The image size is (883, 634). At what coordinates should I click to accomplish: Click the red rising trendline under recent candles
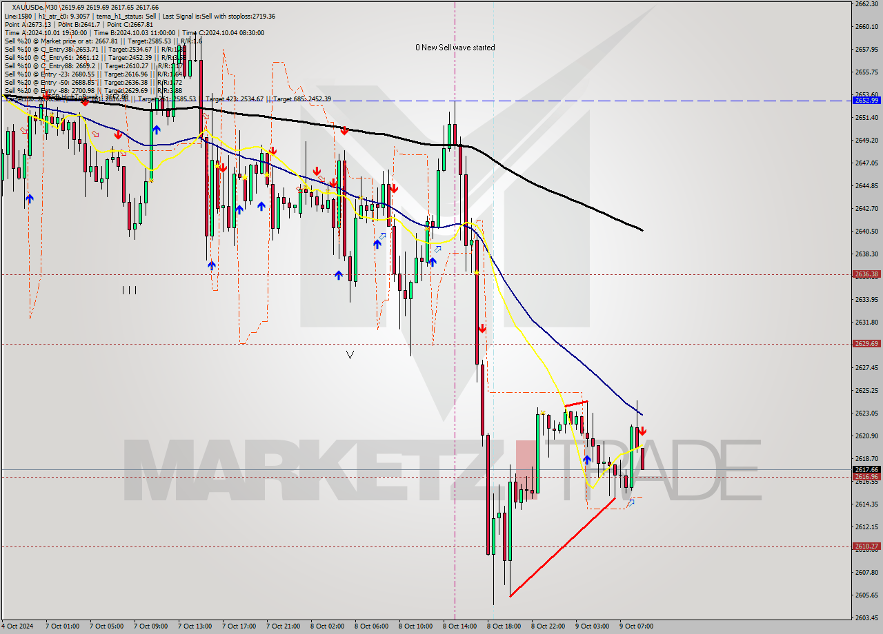click(562, 547)
